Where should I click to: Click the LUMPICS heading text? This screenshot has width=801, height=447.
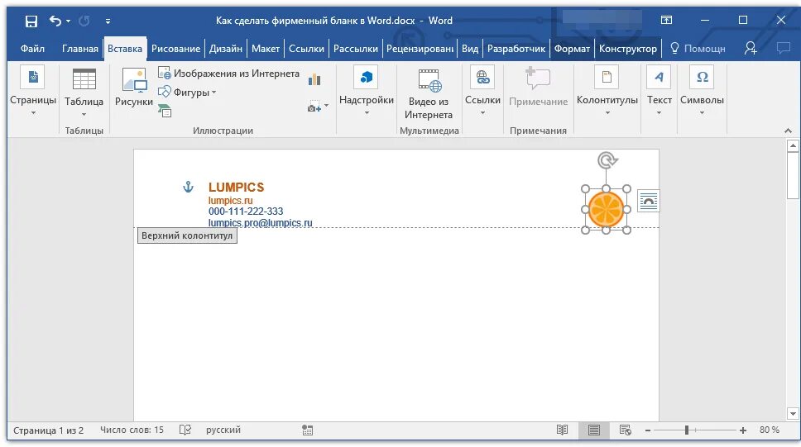coord(236,188)
